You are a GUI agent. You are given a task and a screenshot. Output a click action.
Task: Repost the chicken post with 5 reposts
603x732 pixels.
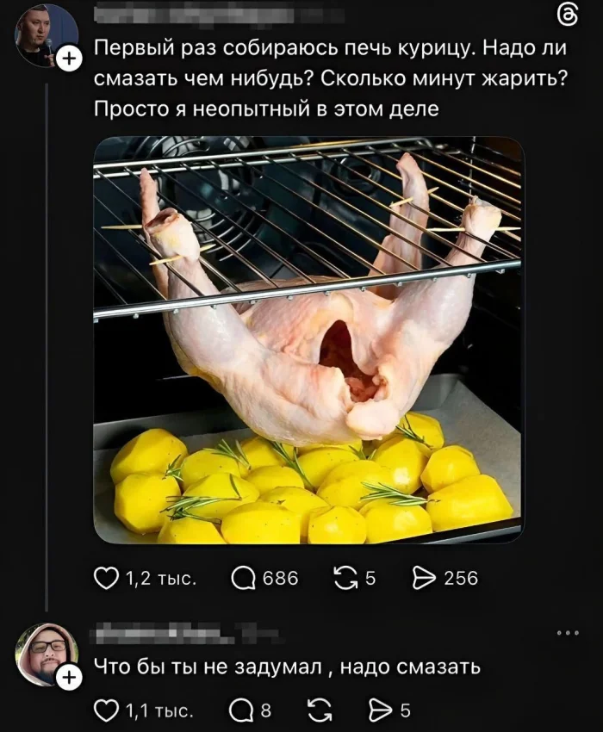coord(346,579)
